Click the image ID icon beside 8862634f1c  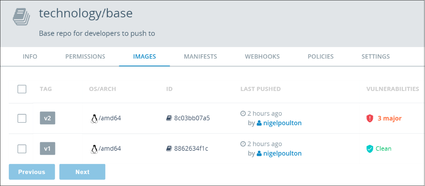tap(169, 149)
